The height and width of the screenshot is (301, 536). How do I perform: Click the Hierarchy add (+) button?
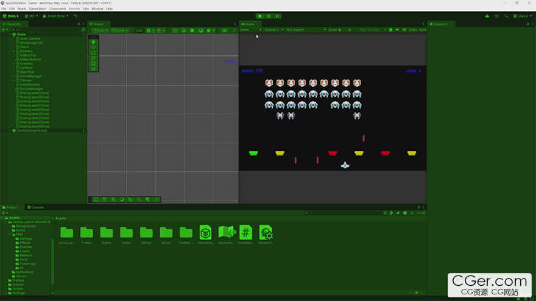(4, 30)
